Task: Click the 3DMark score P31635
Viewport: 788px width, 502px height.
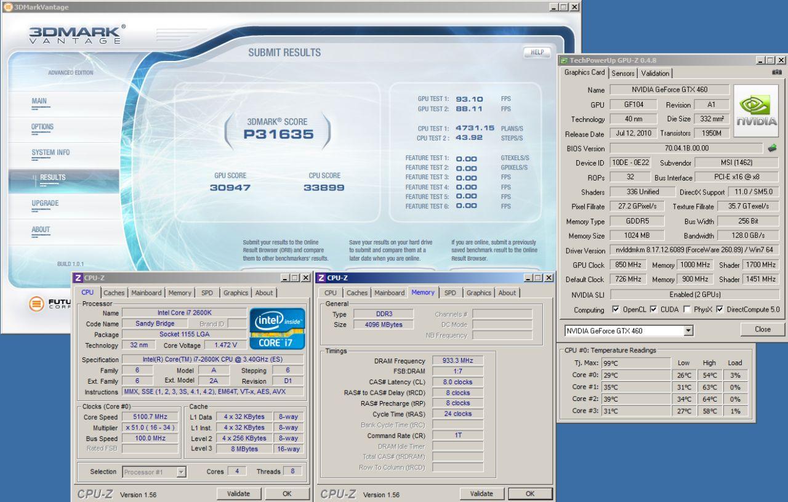Action: click(x=279, y=134)
